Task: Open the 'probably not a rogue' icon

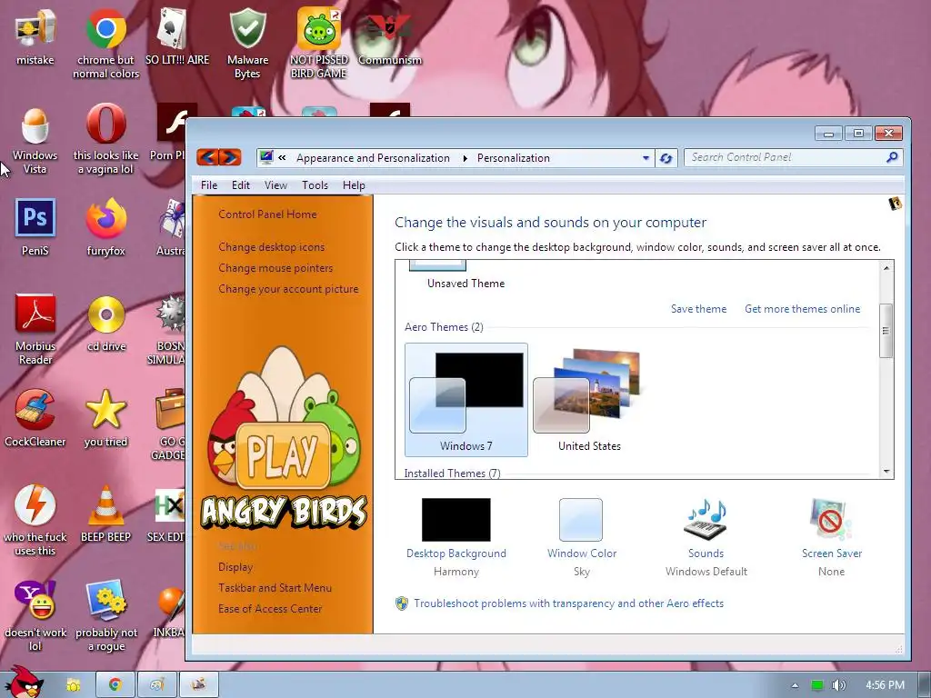Action: (105, 617)
